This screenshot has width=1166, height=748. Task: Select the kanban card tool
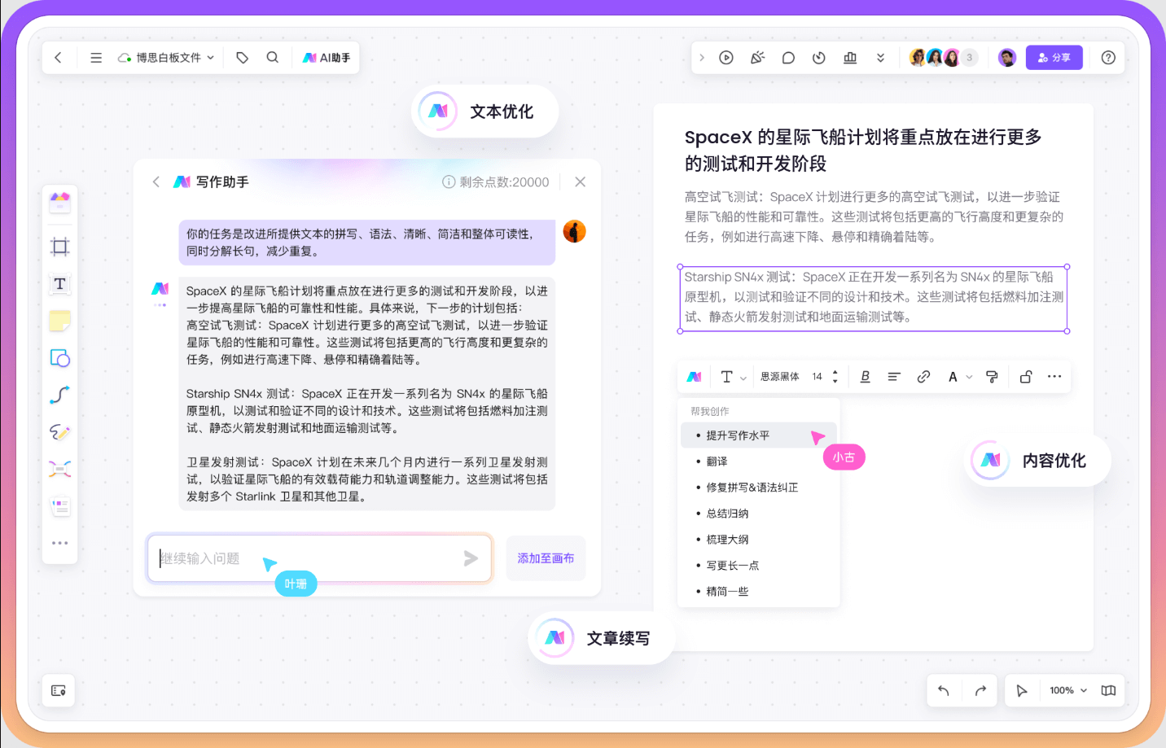60,506
